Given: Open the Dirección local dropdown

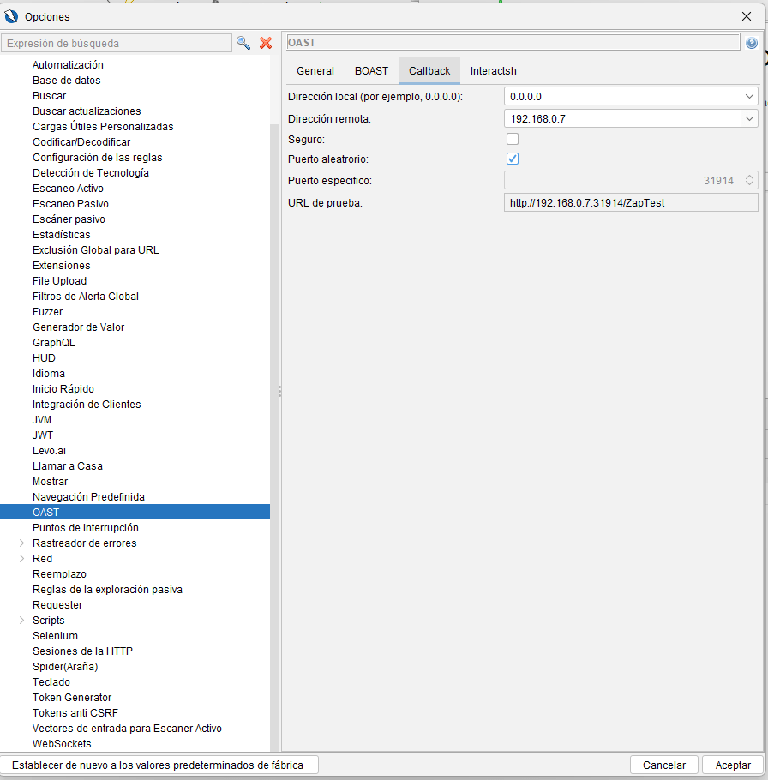Looking at the screenshot, I should 749,97.
